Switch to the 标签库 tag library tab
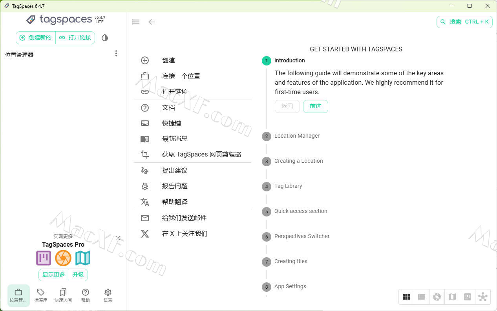Screen dimensions: 497x311 point(41,296)
